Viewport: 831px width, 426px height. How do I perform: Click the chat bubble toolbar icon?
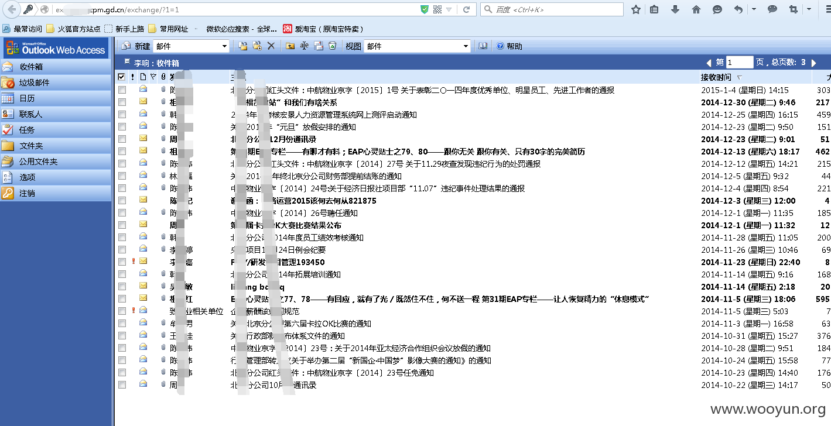coord(772,9)
